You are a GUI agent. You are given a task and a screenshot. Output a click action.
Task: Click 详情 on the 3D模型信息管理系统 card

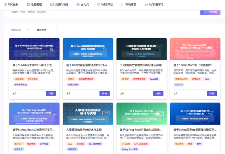[x=158, y=94]
